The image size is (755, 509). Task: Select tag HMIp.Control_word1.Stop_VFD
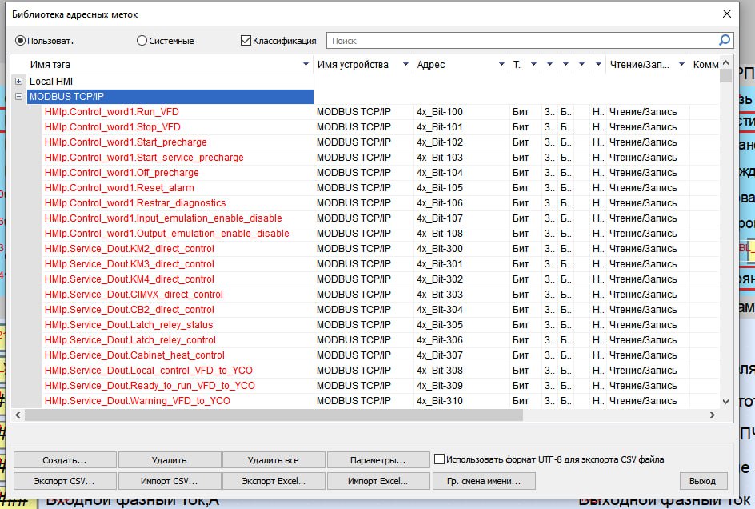[113, 127]
